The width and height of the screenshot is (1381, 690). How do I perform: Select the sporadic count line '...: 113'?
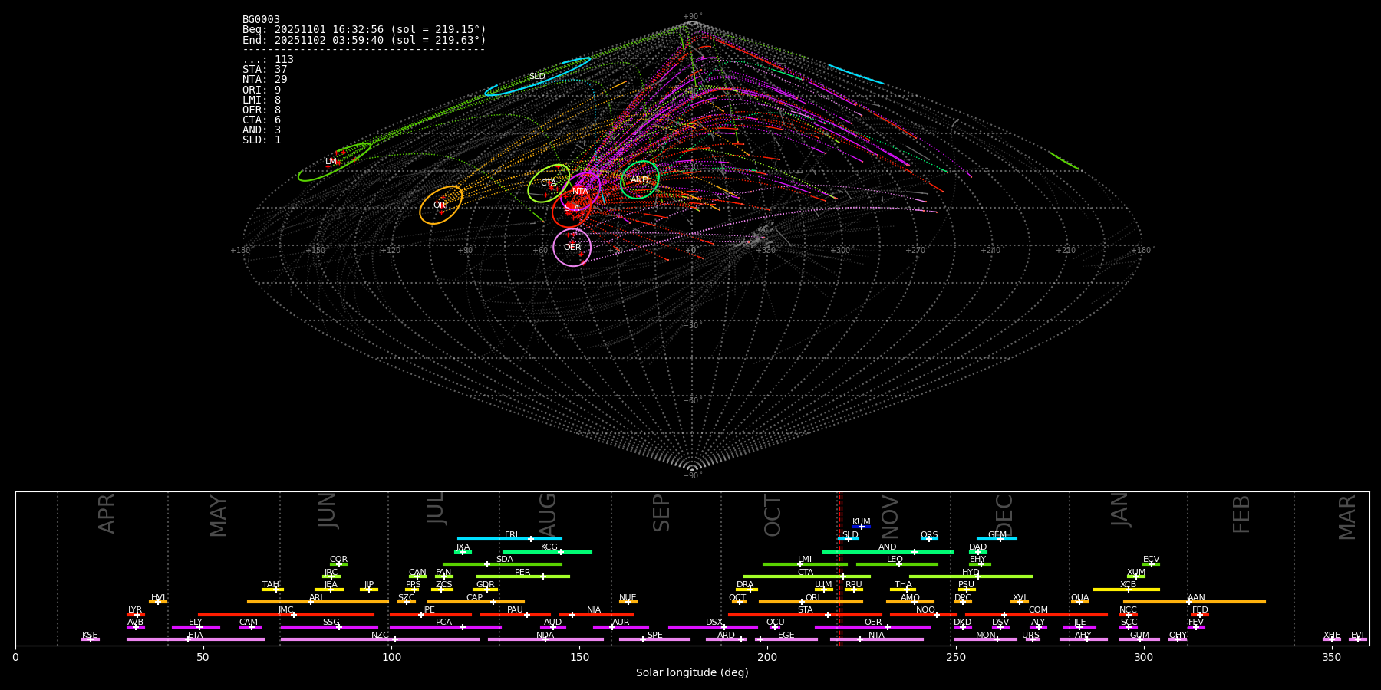coord(268,59)
